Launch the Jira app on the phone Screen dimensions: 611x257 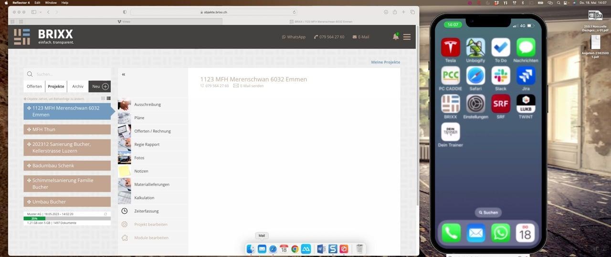pyautogui.click(x=526, y=76)
